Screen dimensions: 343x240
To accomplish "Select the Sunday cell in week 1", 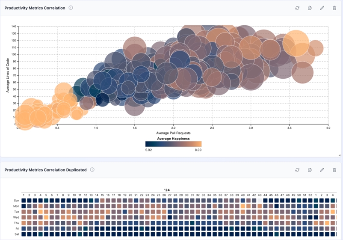I will (24, 200).
